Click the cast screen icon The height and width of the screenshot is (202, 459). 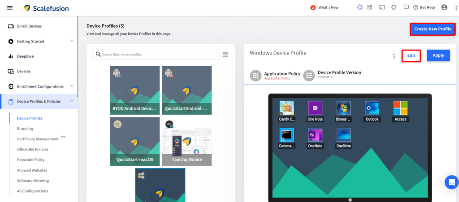point(382,8)
